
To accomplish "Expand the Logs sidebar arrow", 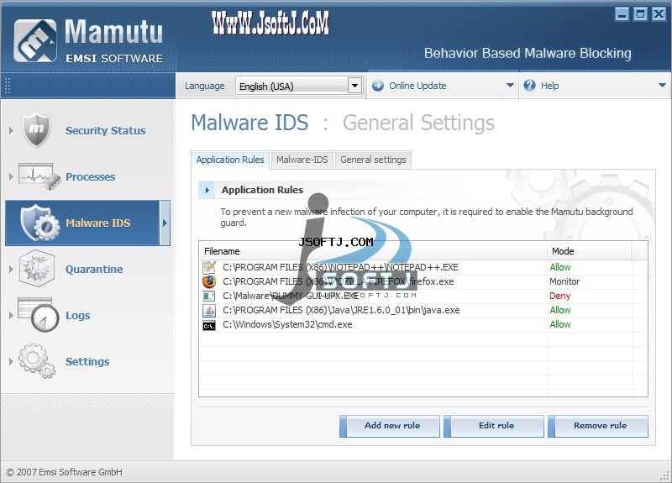I will (x=11, y=316).
